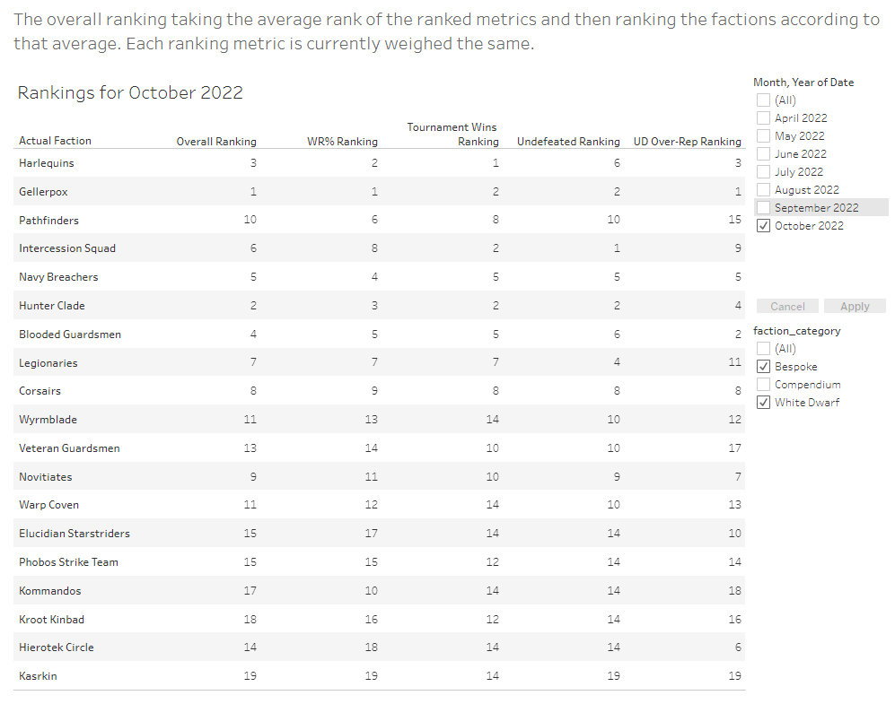Tick the June 2022 checkbox
Viewport: 895px width, 704px height.
(763, 154)
